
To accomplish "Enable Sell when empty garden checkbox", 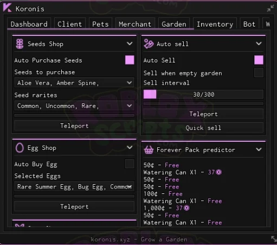I will click(x=259, y=73).
